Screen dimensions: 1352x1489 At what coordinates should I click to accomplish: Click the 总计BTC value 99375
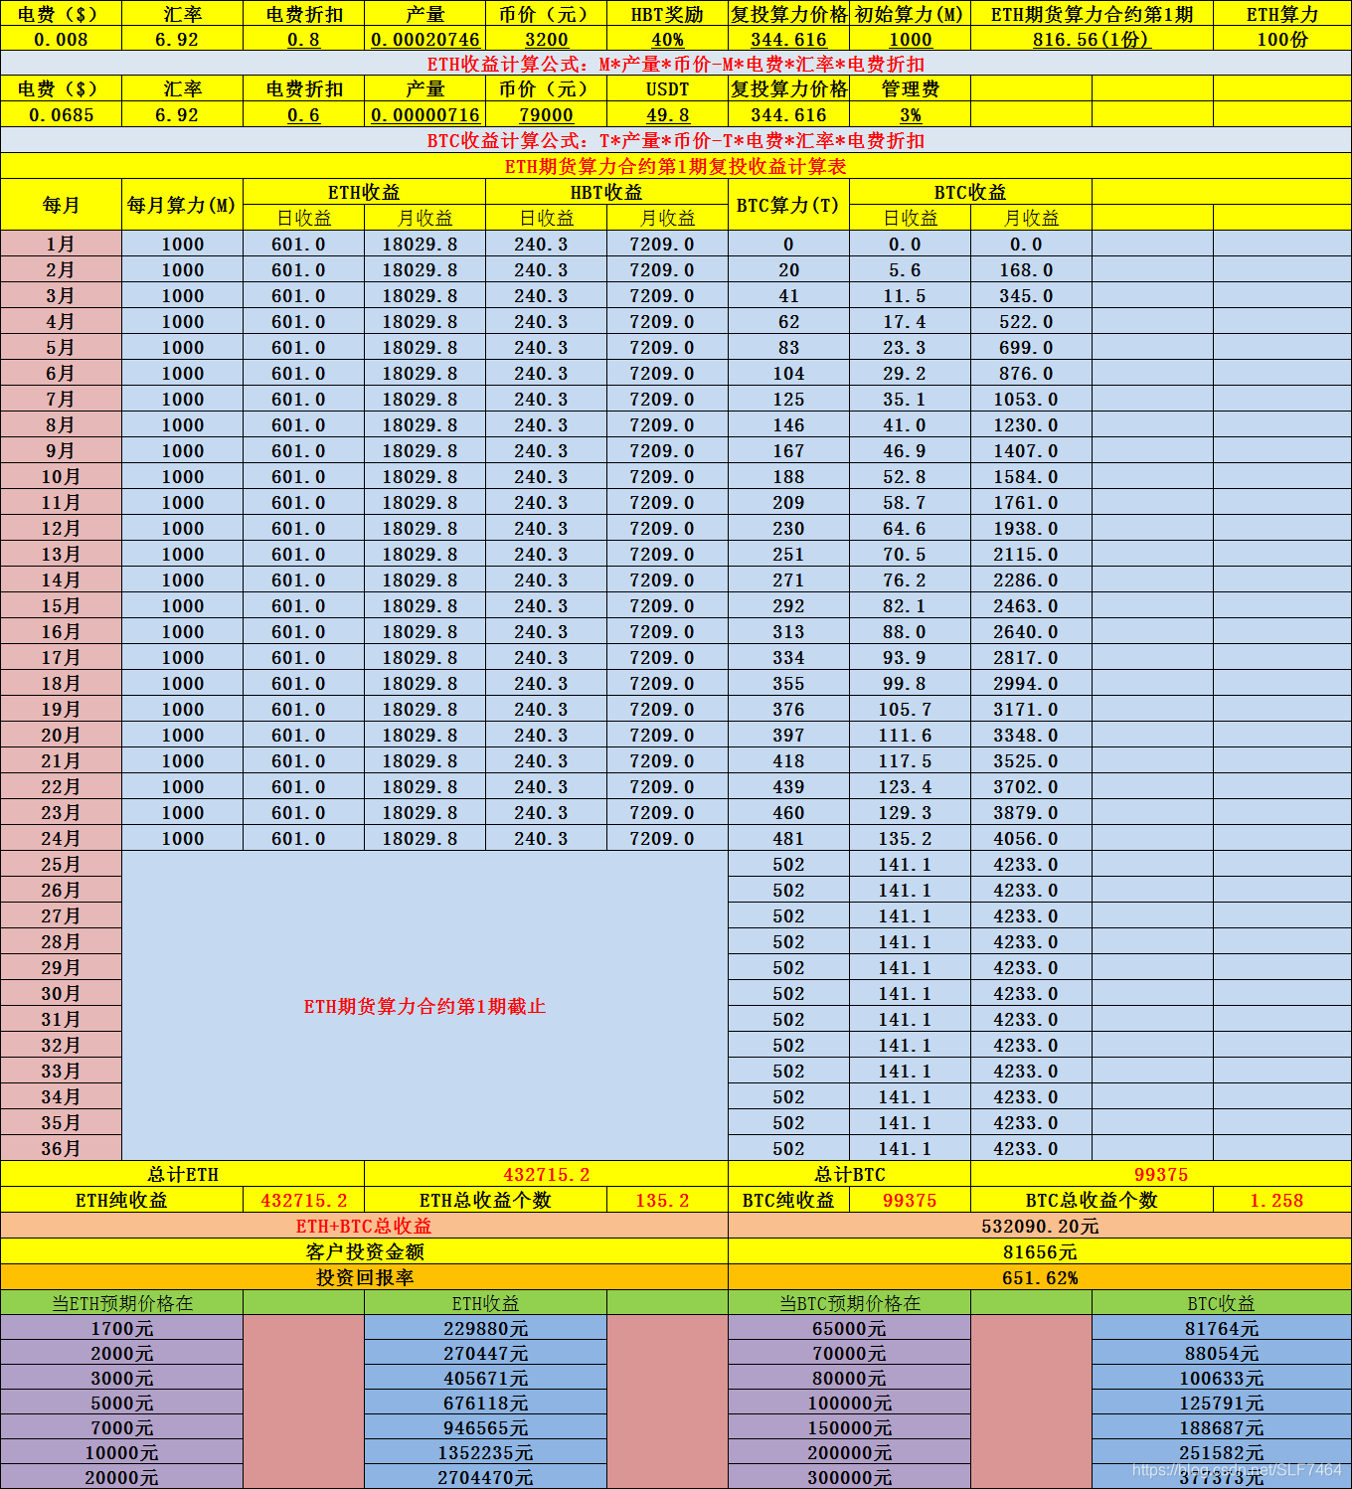click(x=1161, y=1175)
